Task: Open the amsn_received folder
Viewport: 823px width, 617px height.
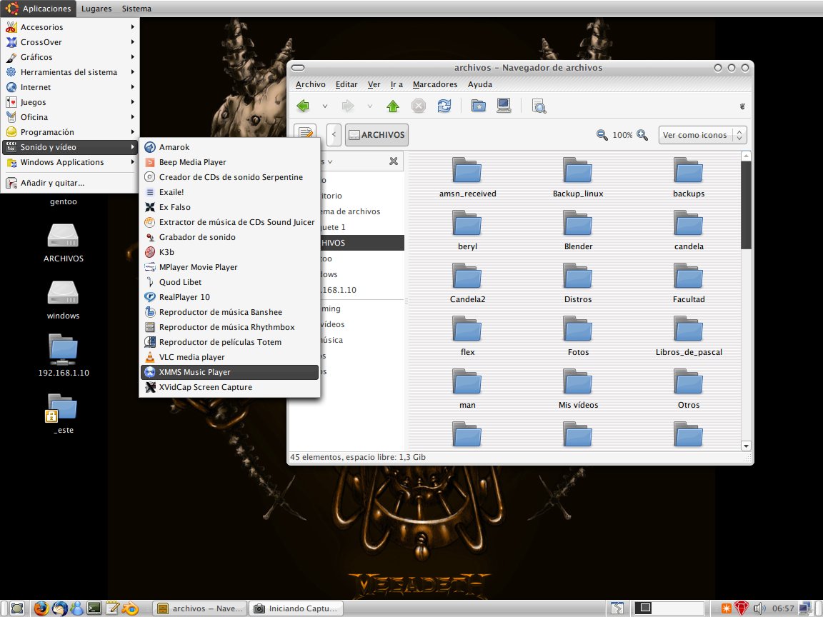Action: (467, 177)
